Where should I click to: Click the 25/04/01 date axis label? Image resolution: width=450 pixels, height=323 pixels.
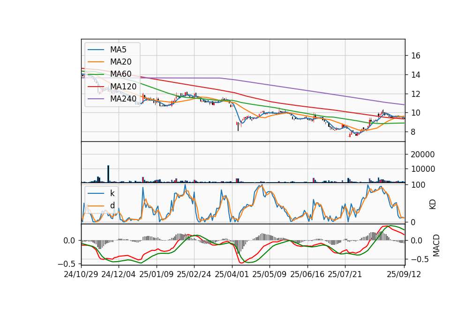click(232, 274)
